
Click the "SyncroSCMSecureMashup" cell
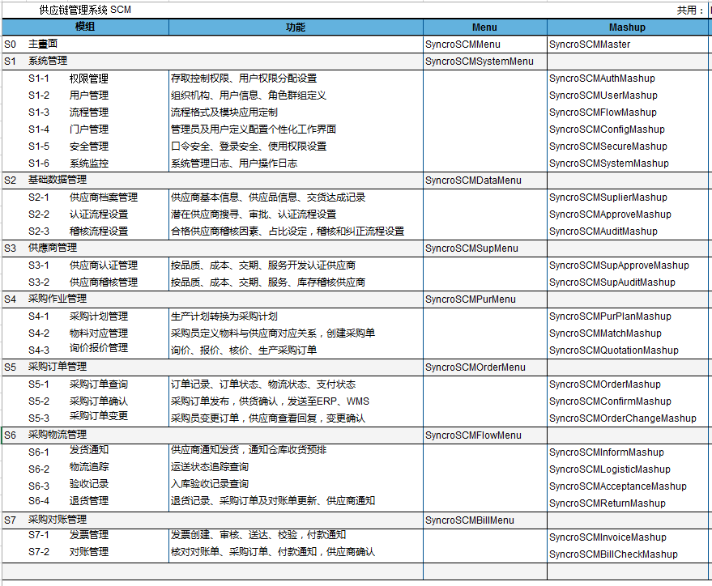coord(608,146)
